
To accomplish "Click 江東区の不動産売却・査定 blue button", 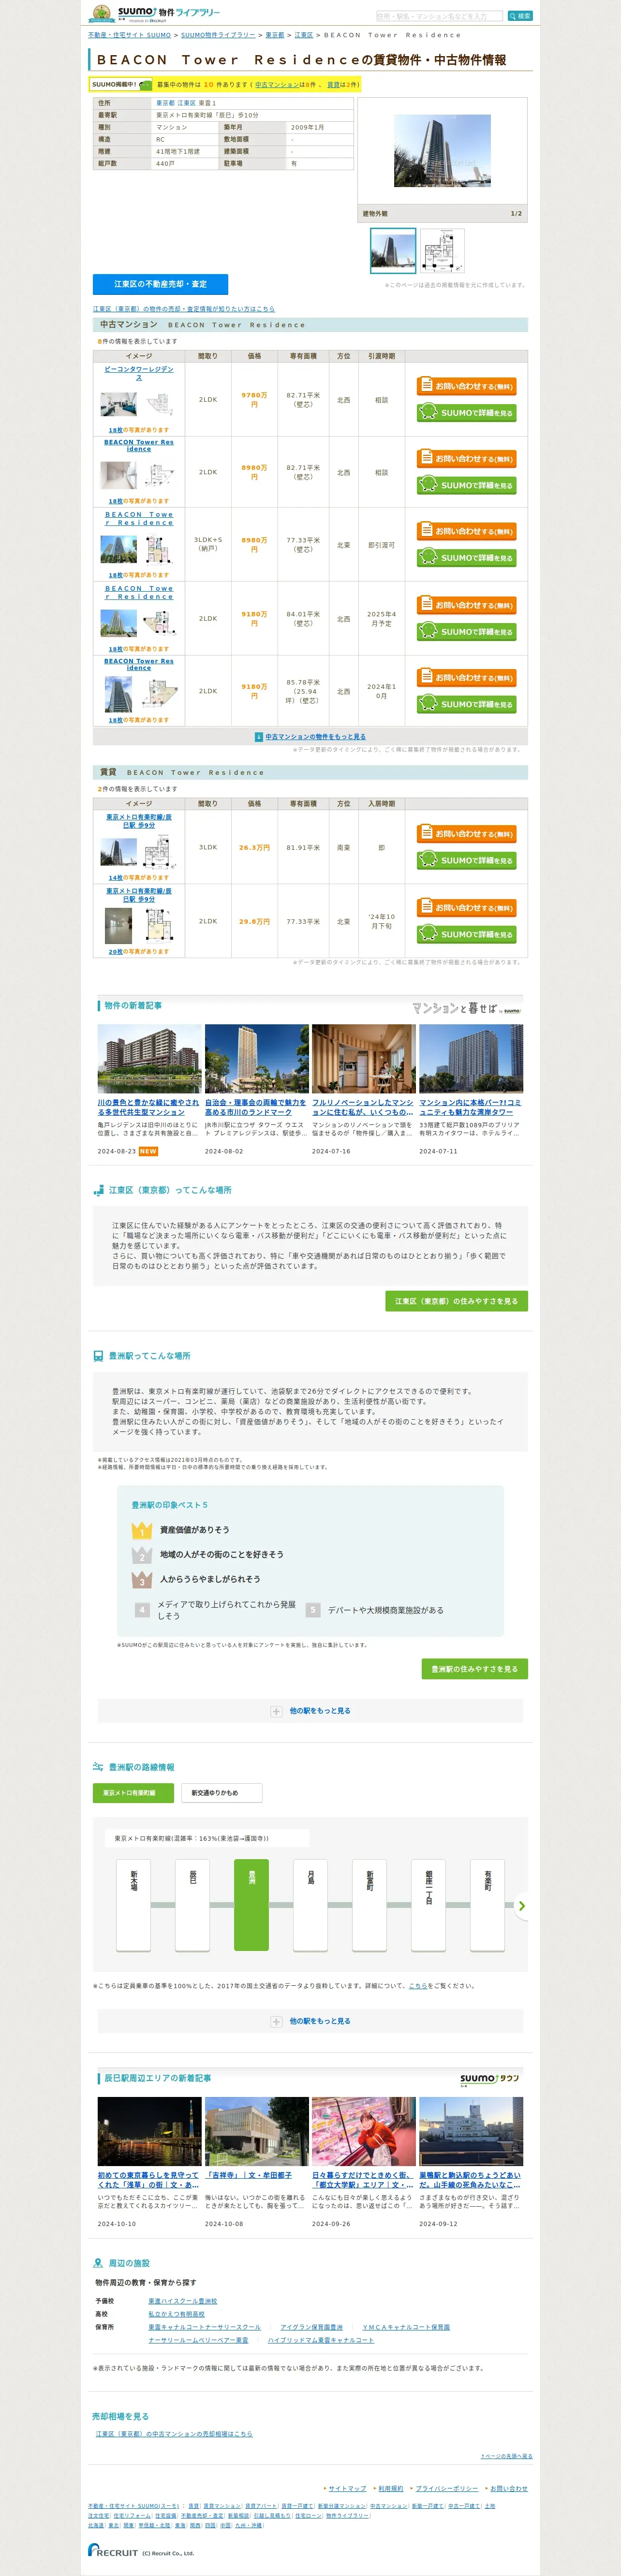I will 160,284.
